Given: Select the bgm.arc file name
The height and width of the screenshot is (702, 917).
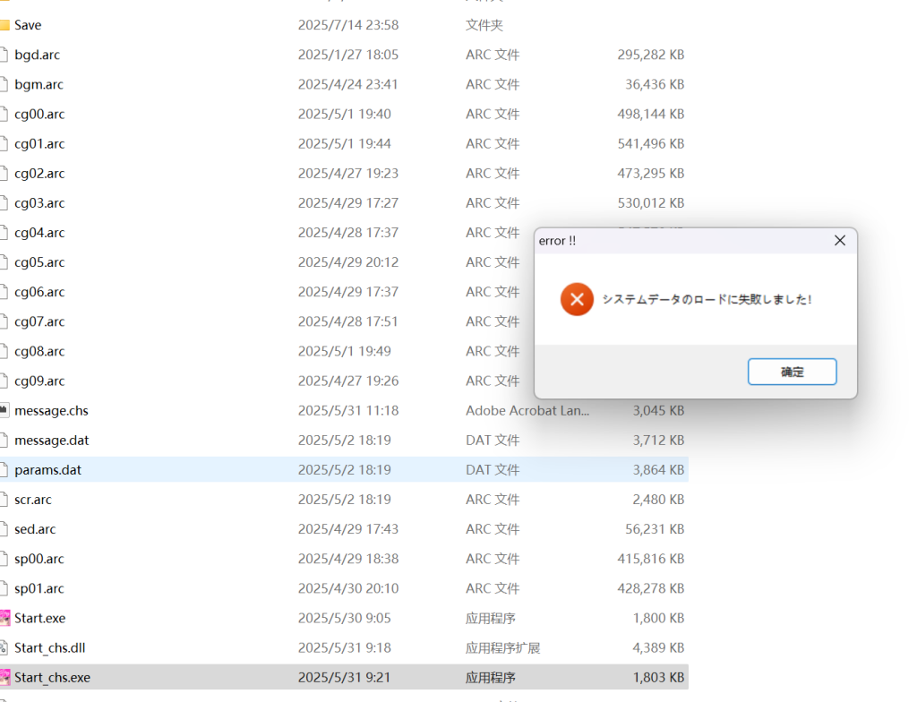Looking at the screenshot, I should click(39, 85).
